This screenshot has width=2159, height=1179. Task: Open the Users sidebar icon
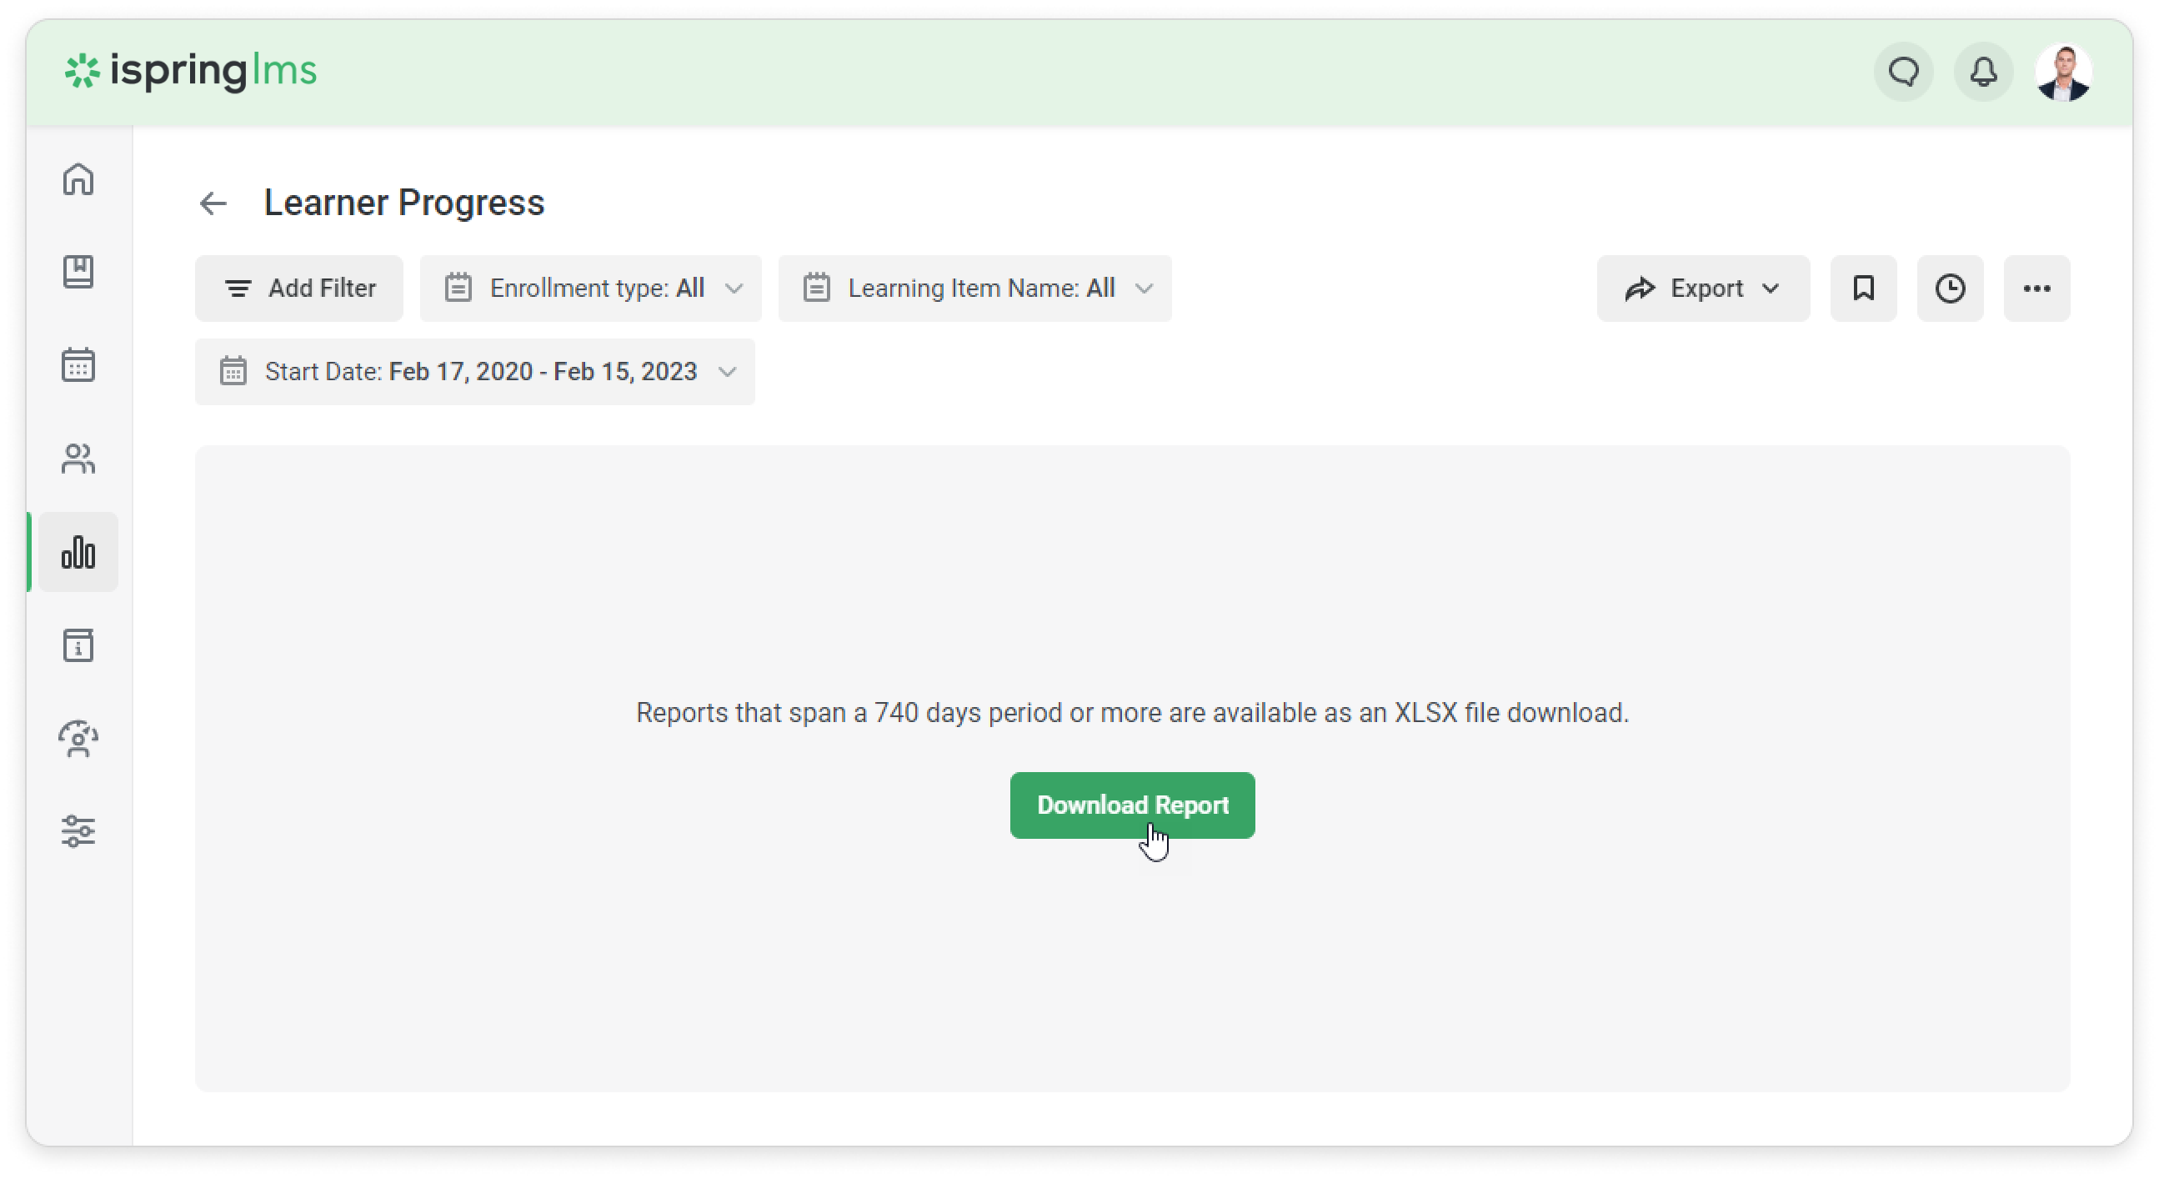coord(78,459)
